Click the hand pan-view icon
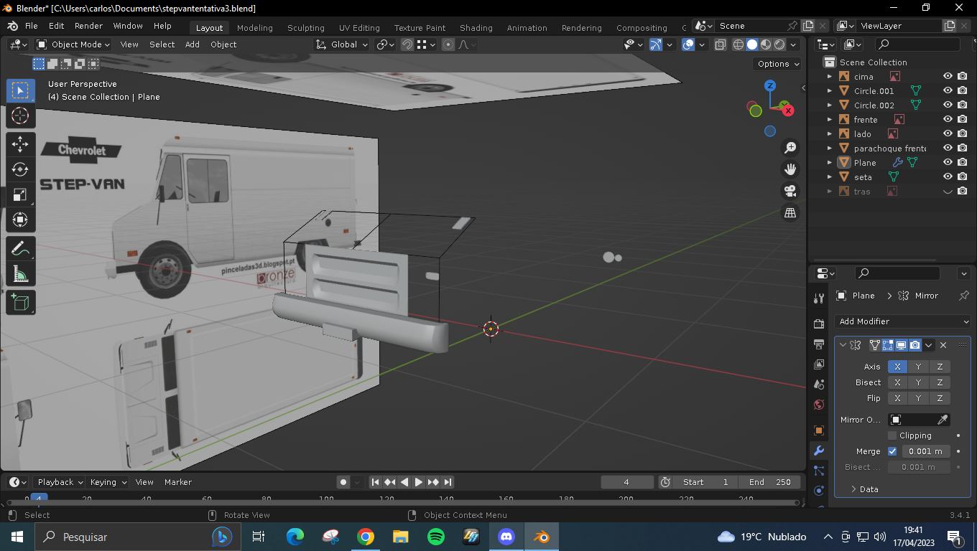 [790, 169]
